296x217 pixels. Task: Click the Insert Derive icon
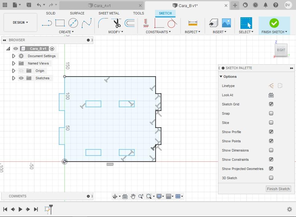pos(213,23)
